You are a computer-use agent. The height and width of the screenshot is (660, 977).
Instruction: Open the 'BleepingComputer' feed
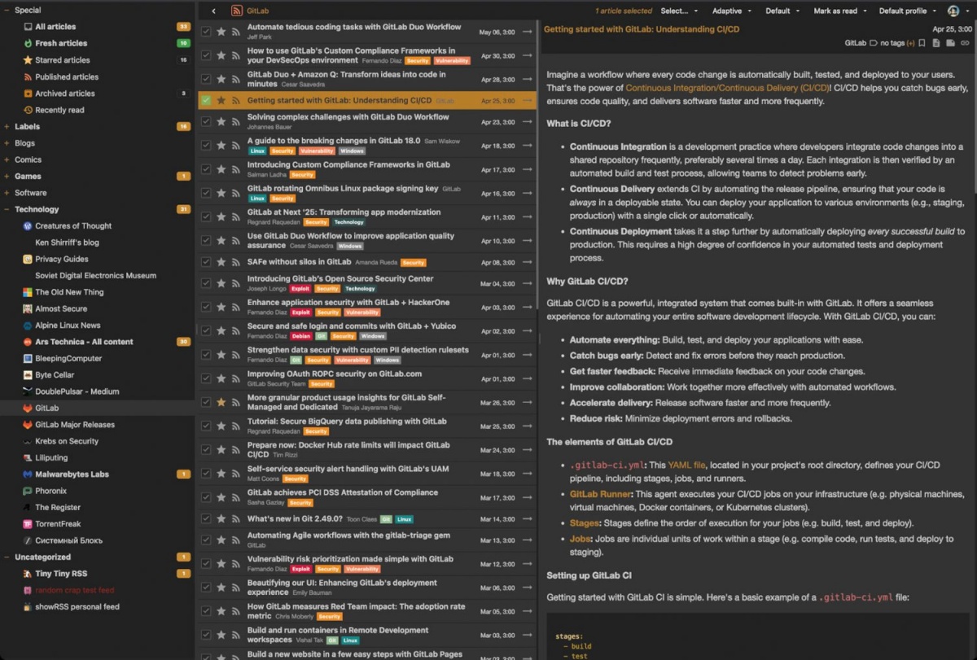click(x=68, y=358)
